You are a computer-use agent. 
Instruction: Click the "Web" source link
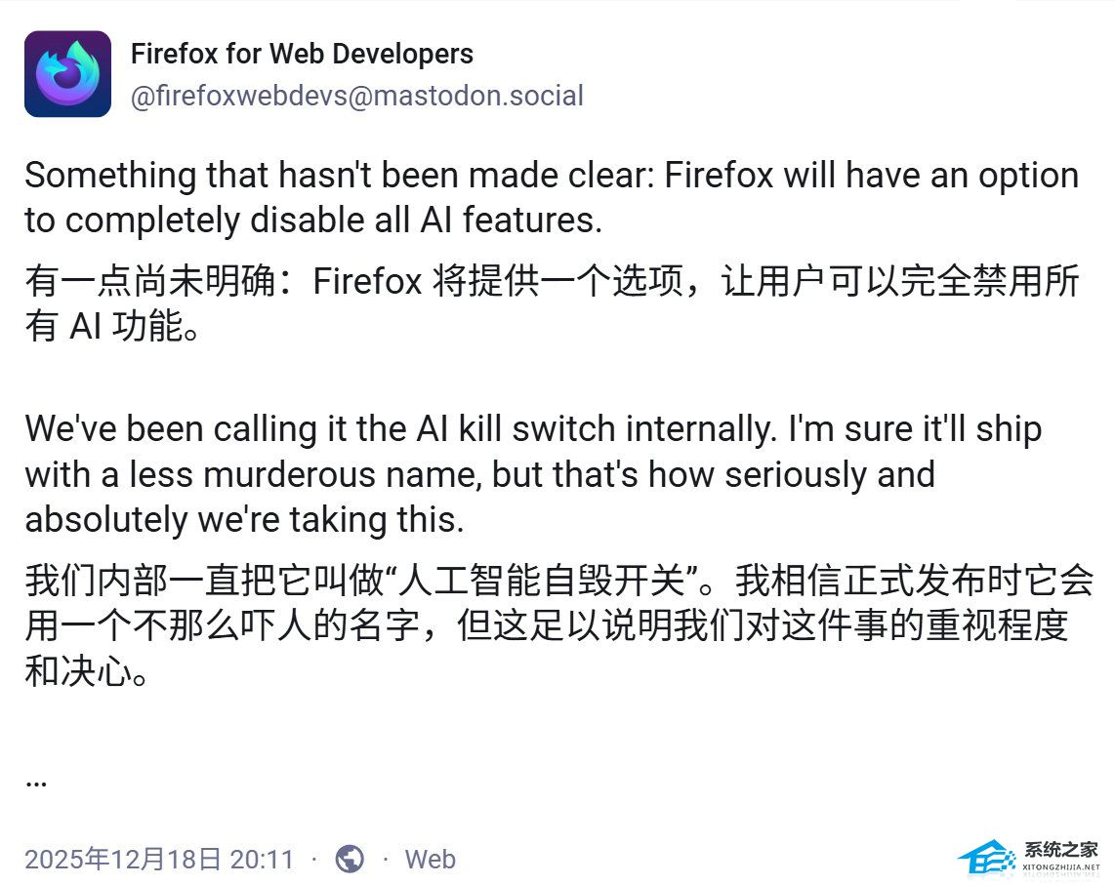[x=430, y=859]
